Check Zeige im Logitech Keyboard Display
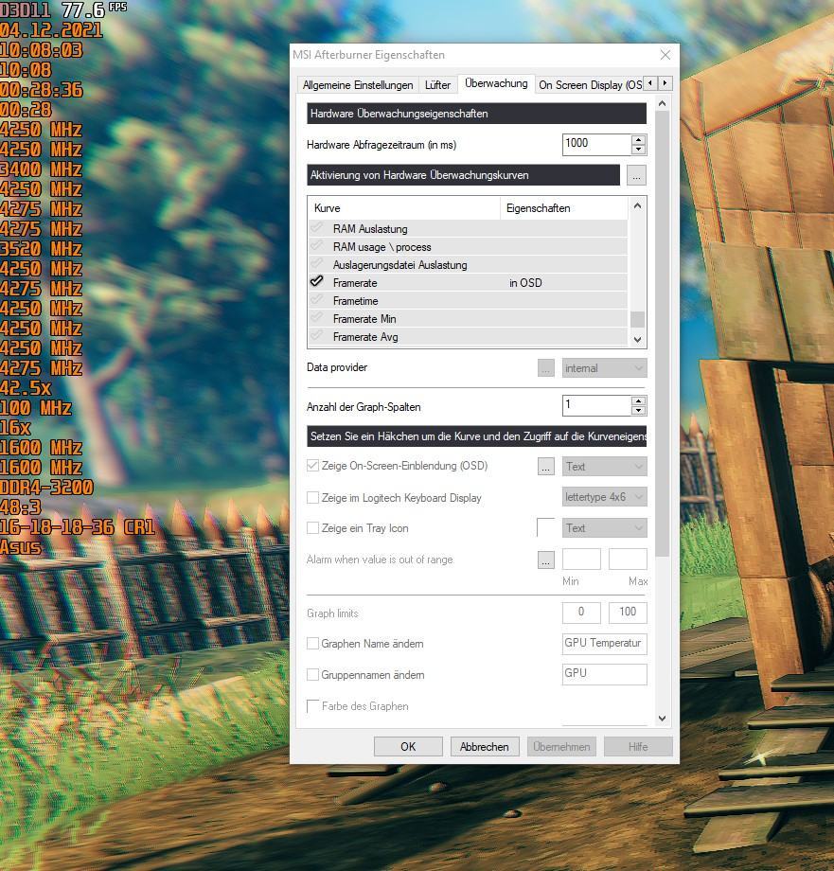834x871 pixels. coord(312,498)
